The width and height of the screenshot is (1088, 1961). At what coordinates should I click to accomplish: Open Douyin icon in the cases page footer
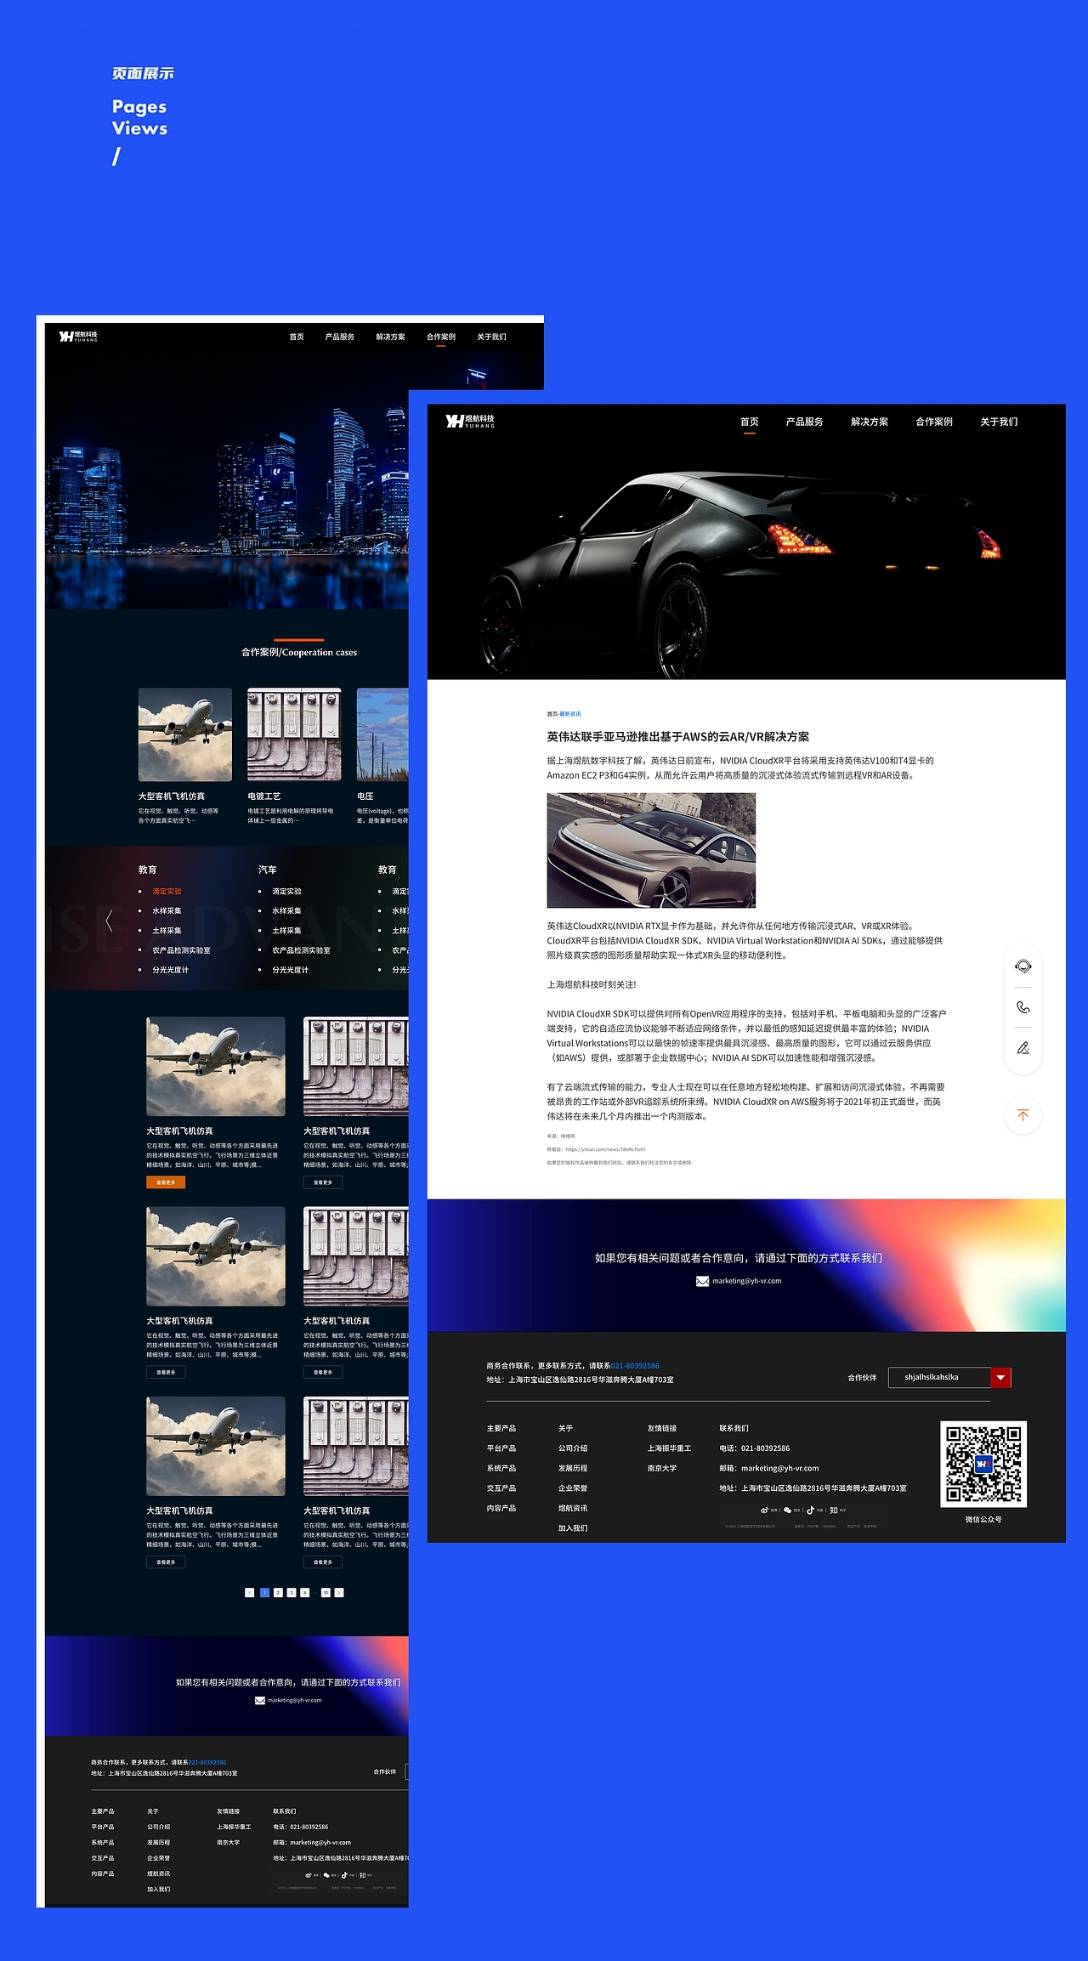344,1875
